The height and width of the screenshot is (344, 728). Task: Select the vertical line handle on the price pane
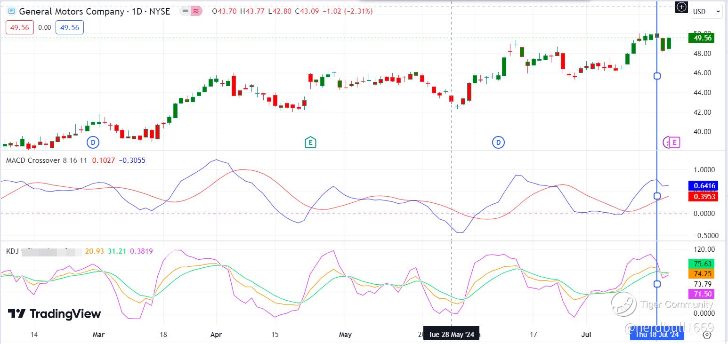pos(657,76)
